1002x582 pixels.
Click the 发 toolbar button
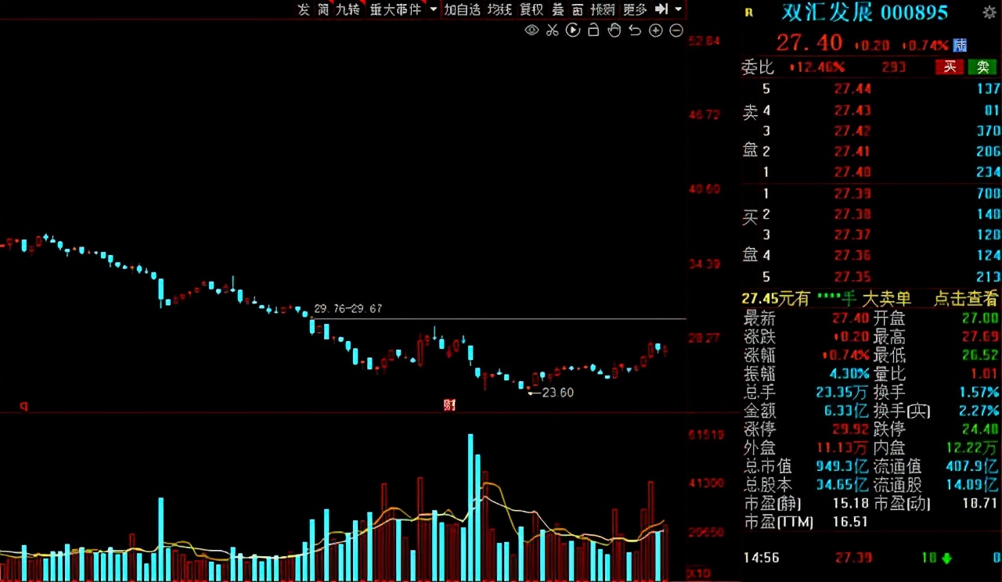click(x=304, y=9)
